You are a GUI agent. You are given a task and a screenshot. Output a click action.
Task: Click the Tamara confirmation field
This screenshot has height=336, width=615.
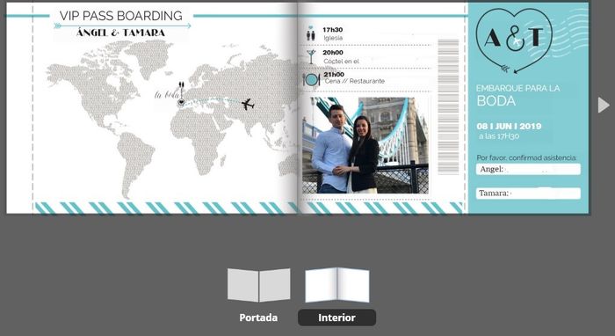click(x=528, y=194)
